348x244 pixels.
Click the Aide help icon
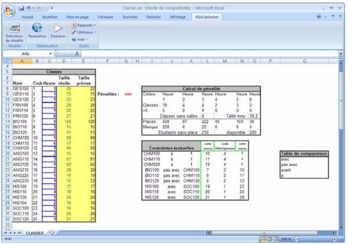tap(74, 40)
